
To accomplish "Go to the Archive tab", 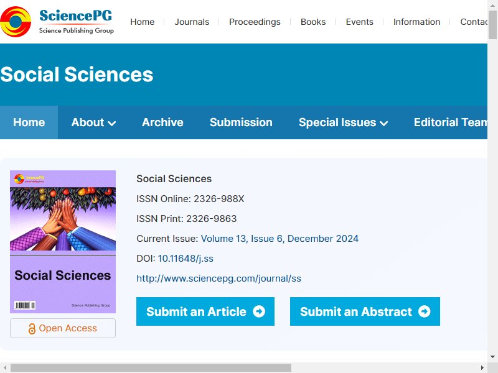I will point(162,122).
